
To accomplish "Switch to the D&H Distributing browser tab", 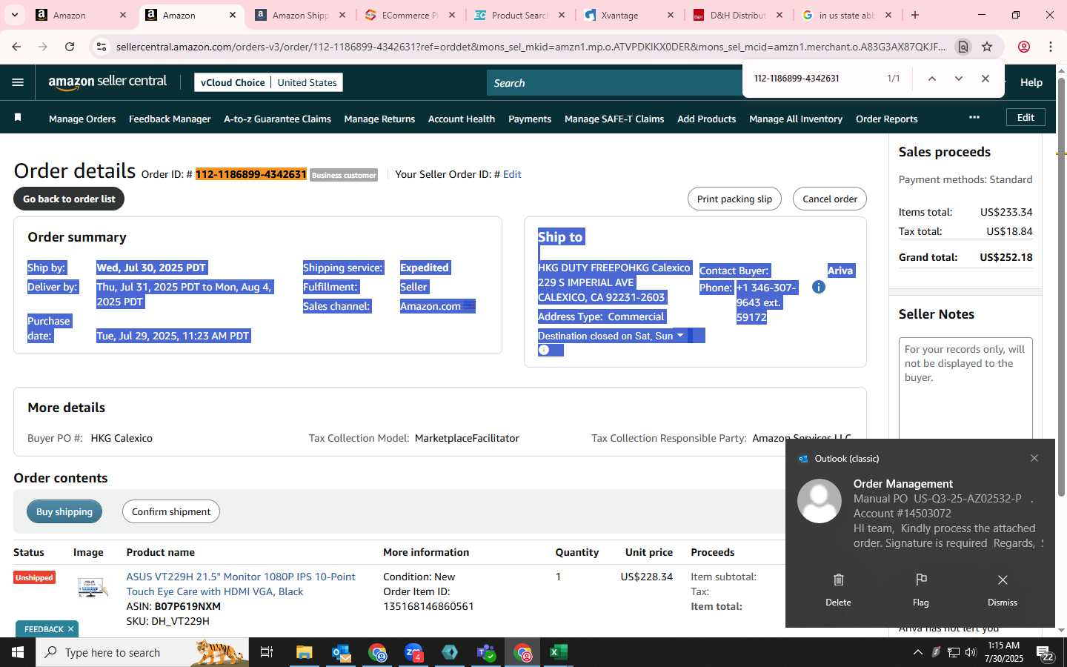I will point(737,15).
